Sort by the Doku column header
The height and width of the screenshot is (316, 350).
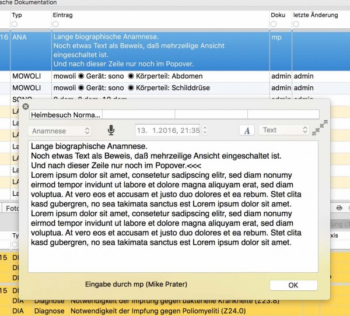[278, 15]
